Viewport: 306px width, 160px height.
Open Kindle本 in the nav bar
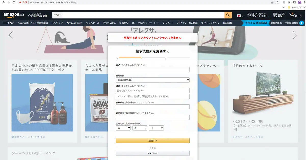point(227,23)
